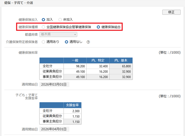Click the 一般 column header
The image size is (185, 136).
tap(75, 60)
